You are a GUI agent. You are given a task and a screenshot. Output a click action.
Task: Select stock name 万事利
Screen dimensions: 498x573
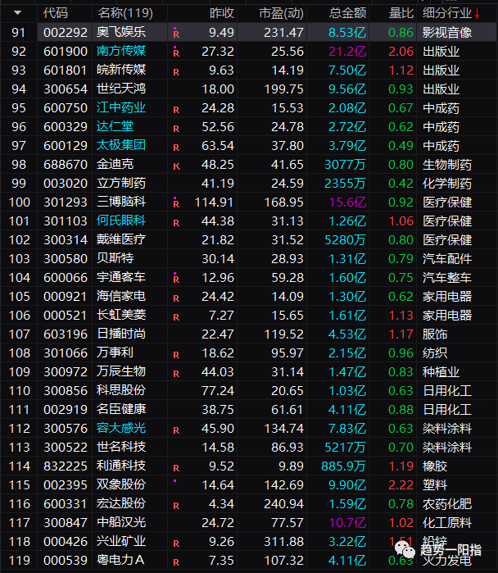[x=115, y=352]
